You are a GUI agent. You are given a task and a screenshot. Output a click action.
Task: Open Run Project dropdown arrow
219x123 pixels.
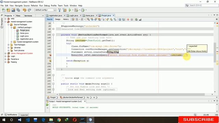click(x=73, y=10)
